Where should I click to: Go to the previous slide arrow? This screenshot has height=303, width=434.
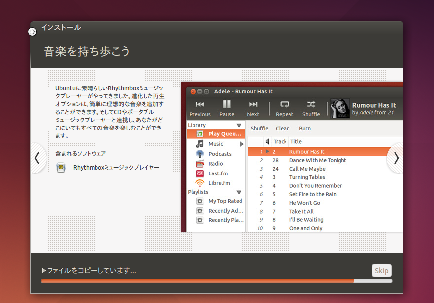coord(37,158)
